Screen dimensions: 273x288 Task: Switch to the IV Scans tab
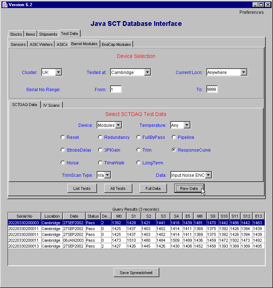click(51, 105)
